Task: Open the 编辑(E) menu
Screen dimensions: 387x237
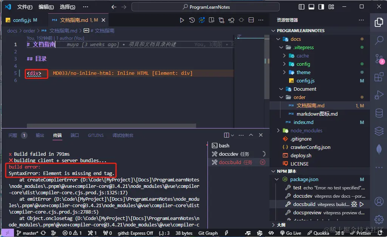Action: [x=46, y=7]
